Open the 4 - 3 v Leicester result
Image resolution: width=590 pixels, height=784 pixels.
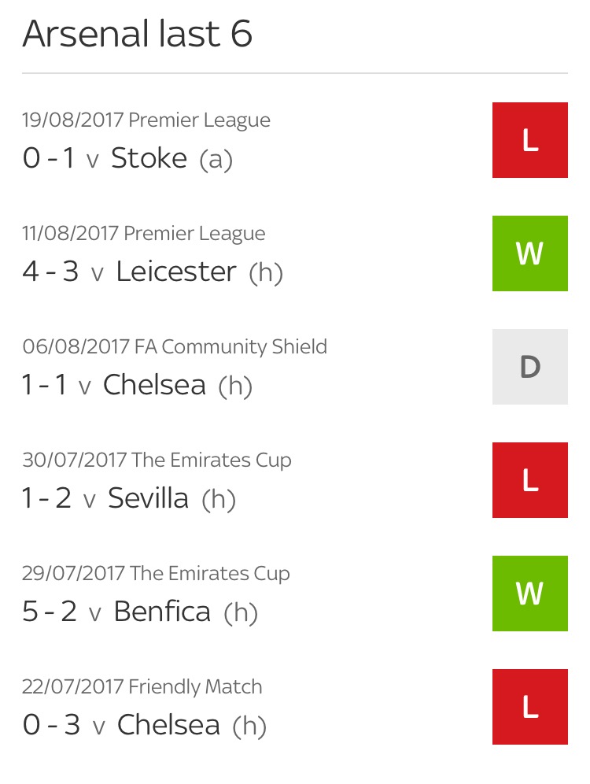click(x=152, y=272)
